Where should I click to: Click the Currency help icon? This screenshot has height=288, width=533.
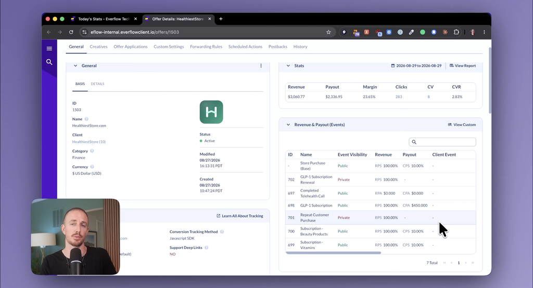coord(92,167)
